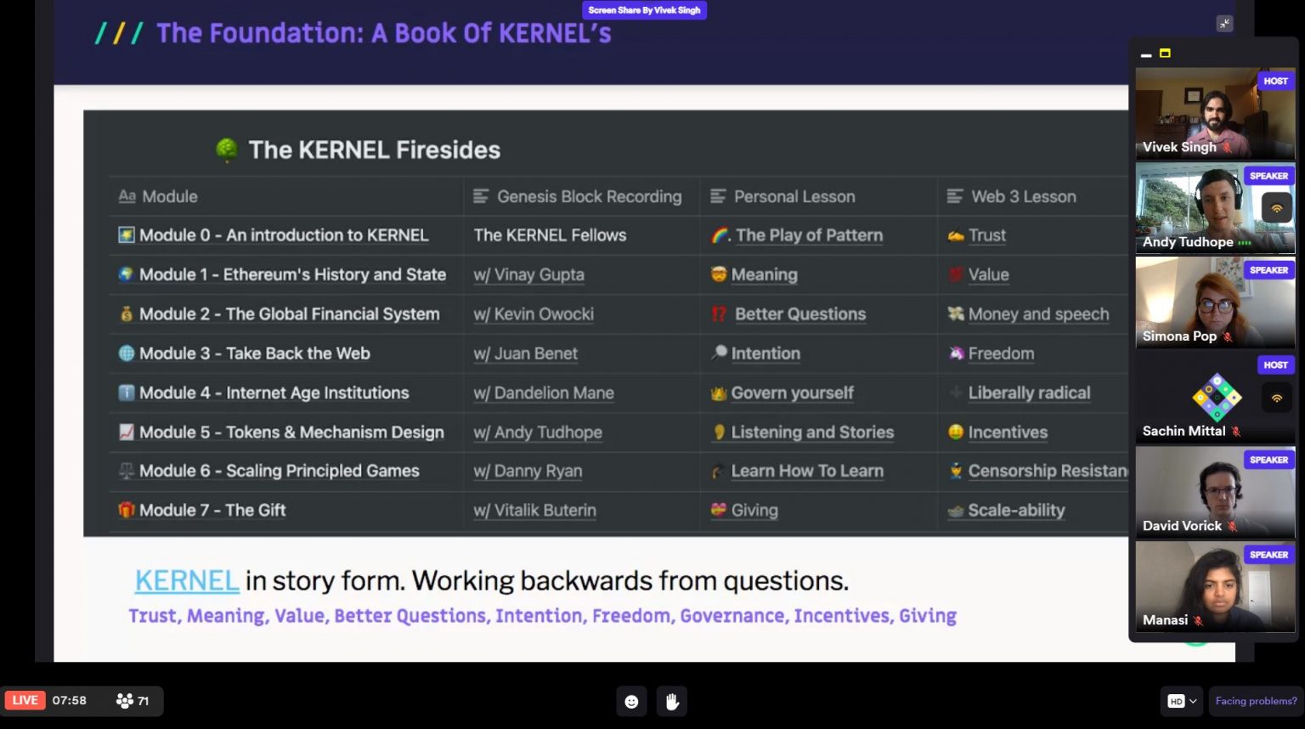Click the Screen Share By Vivek Singh badge
The width and height of the screenshot is (1305, 729).
644,9
